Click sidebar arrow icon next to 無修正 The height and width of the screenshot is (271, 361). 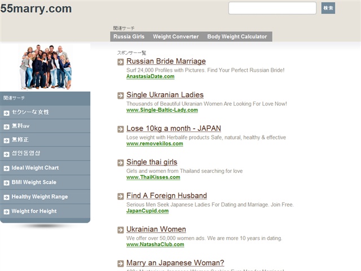(x=6, y=141)
